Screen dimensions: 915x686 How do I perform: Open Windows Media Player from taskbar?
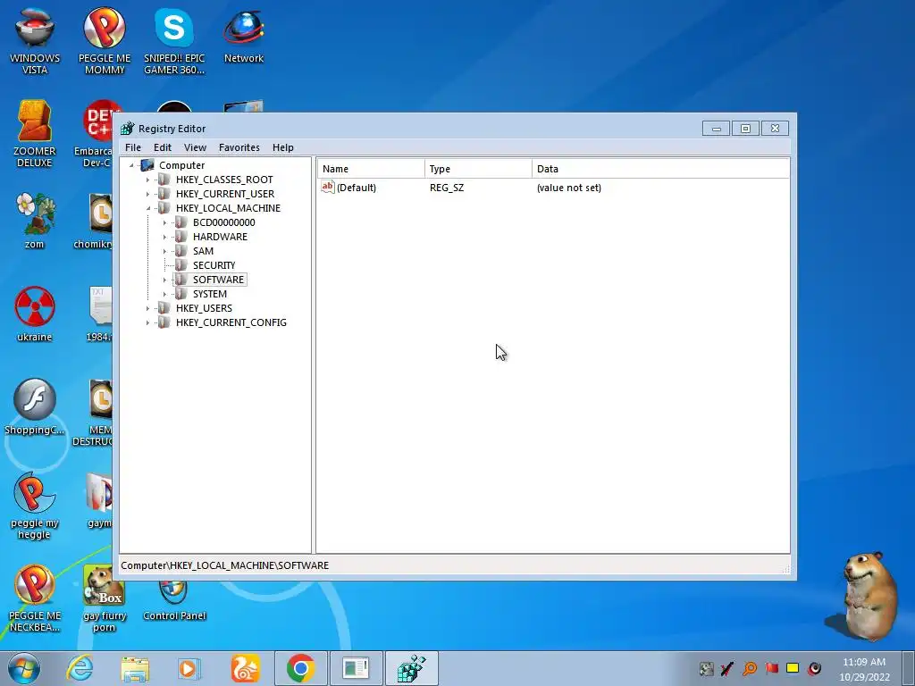click(x=189, y=668)
